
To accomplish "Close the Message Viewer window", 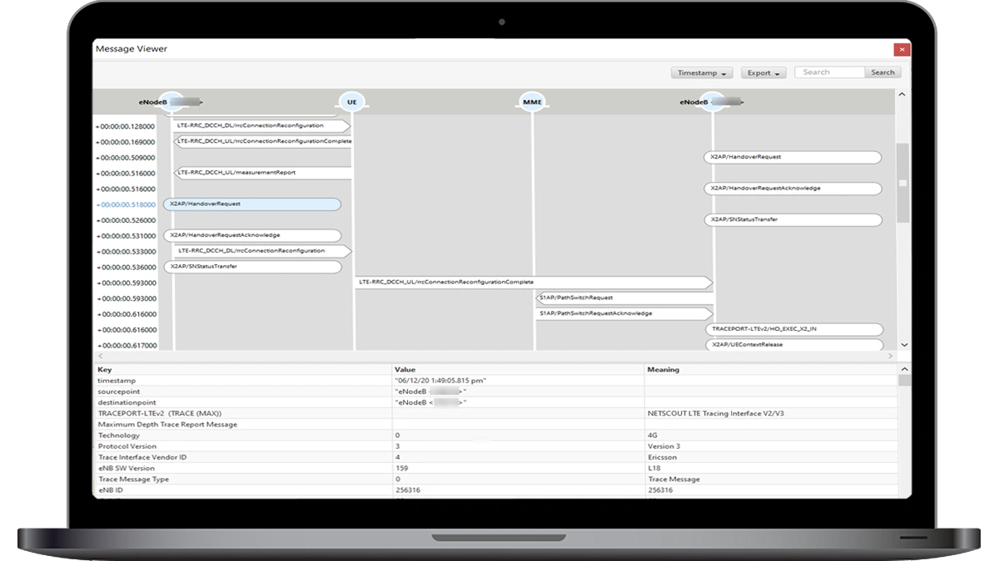I will (901, 49).
